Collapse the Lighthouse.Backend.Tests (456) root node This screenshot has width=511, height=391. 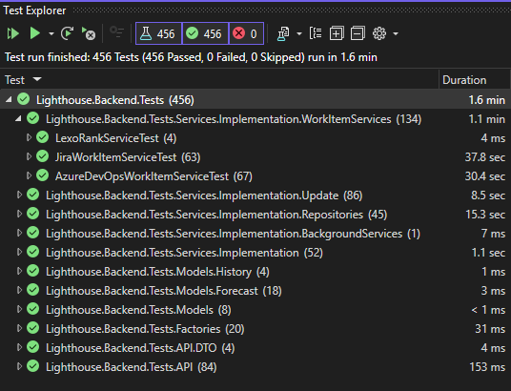pyautogui.click(x=9, y=99)
